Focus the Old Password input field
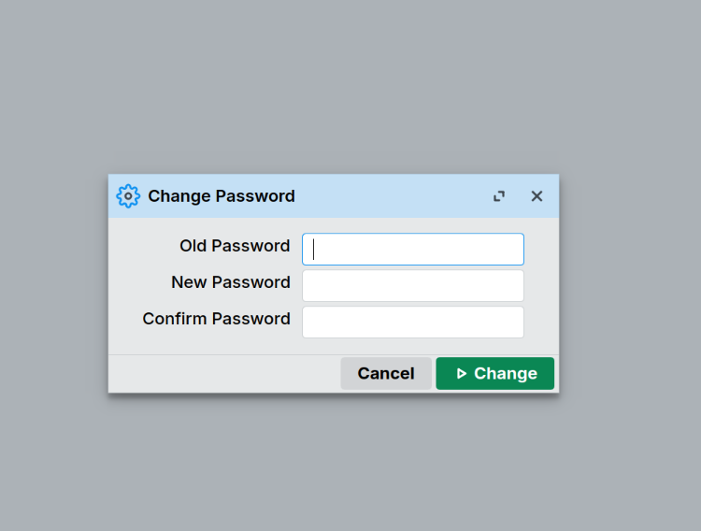Screen dimensions: 701x531 (413, 250)
